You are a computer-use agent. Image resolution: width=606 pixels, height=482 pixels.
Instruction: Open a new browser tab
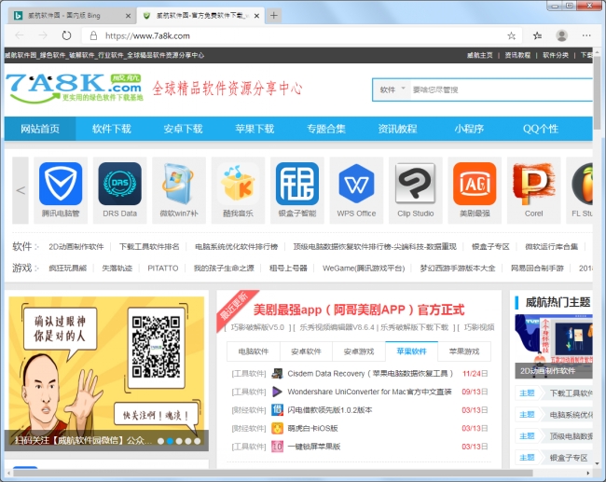[x=274, y=16]
